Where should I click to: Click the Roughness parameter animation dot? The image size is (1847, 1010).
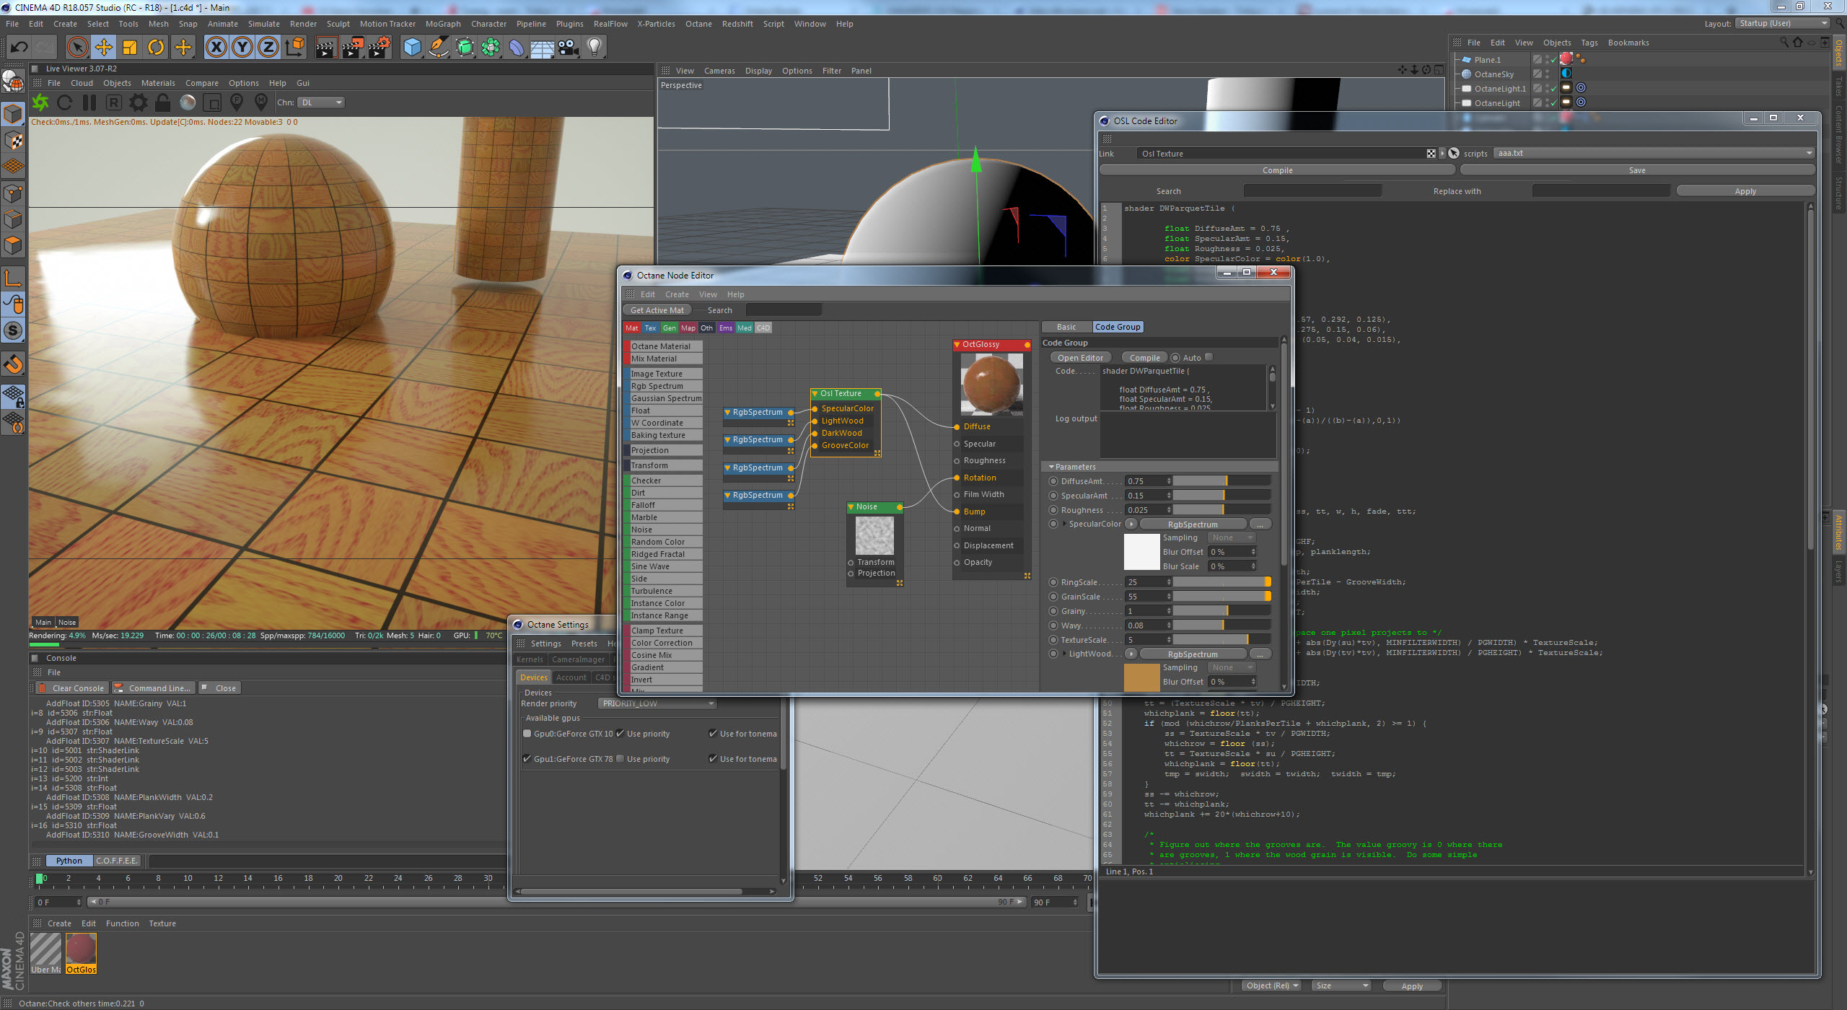coord(1053,510)
